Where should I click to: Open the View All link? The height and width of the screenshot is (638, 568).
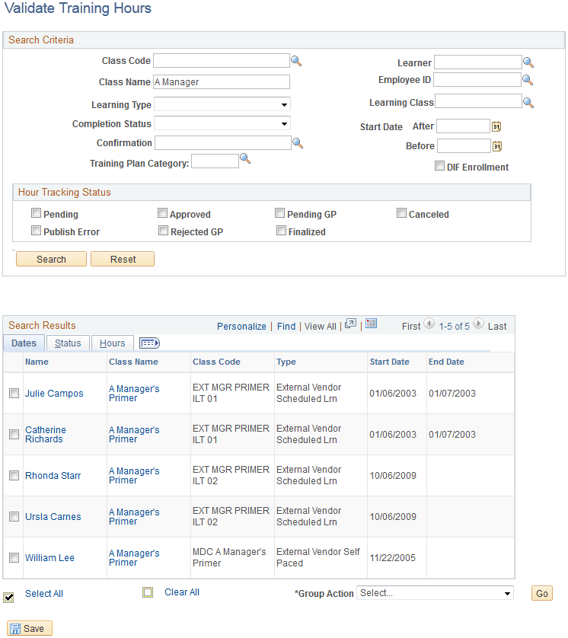coord(320,326)
